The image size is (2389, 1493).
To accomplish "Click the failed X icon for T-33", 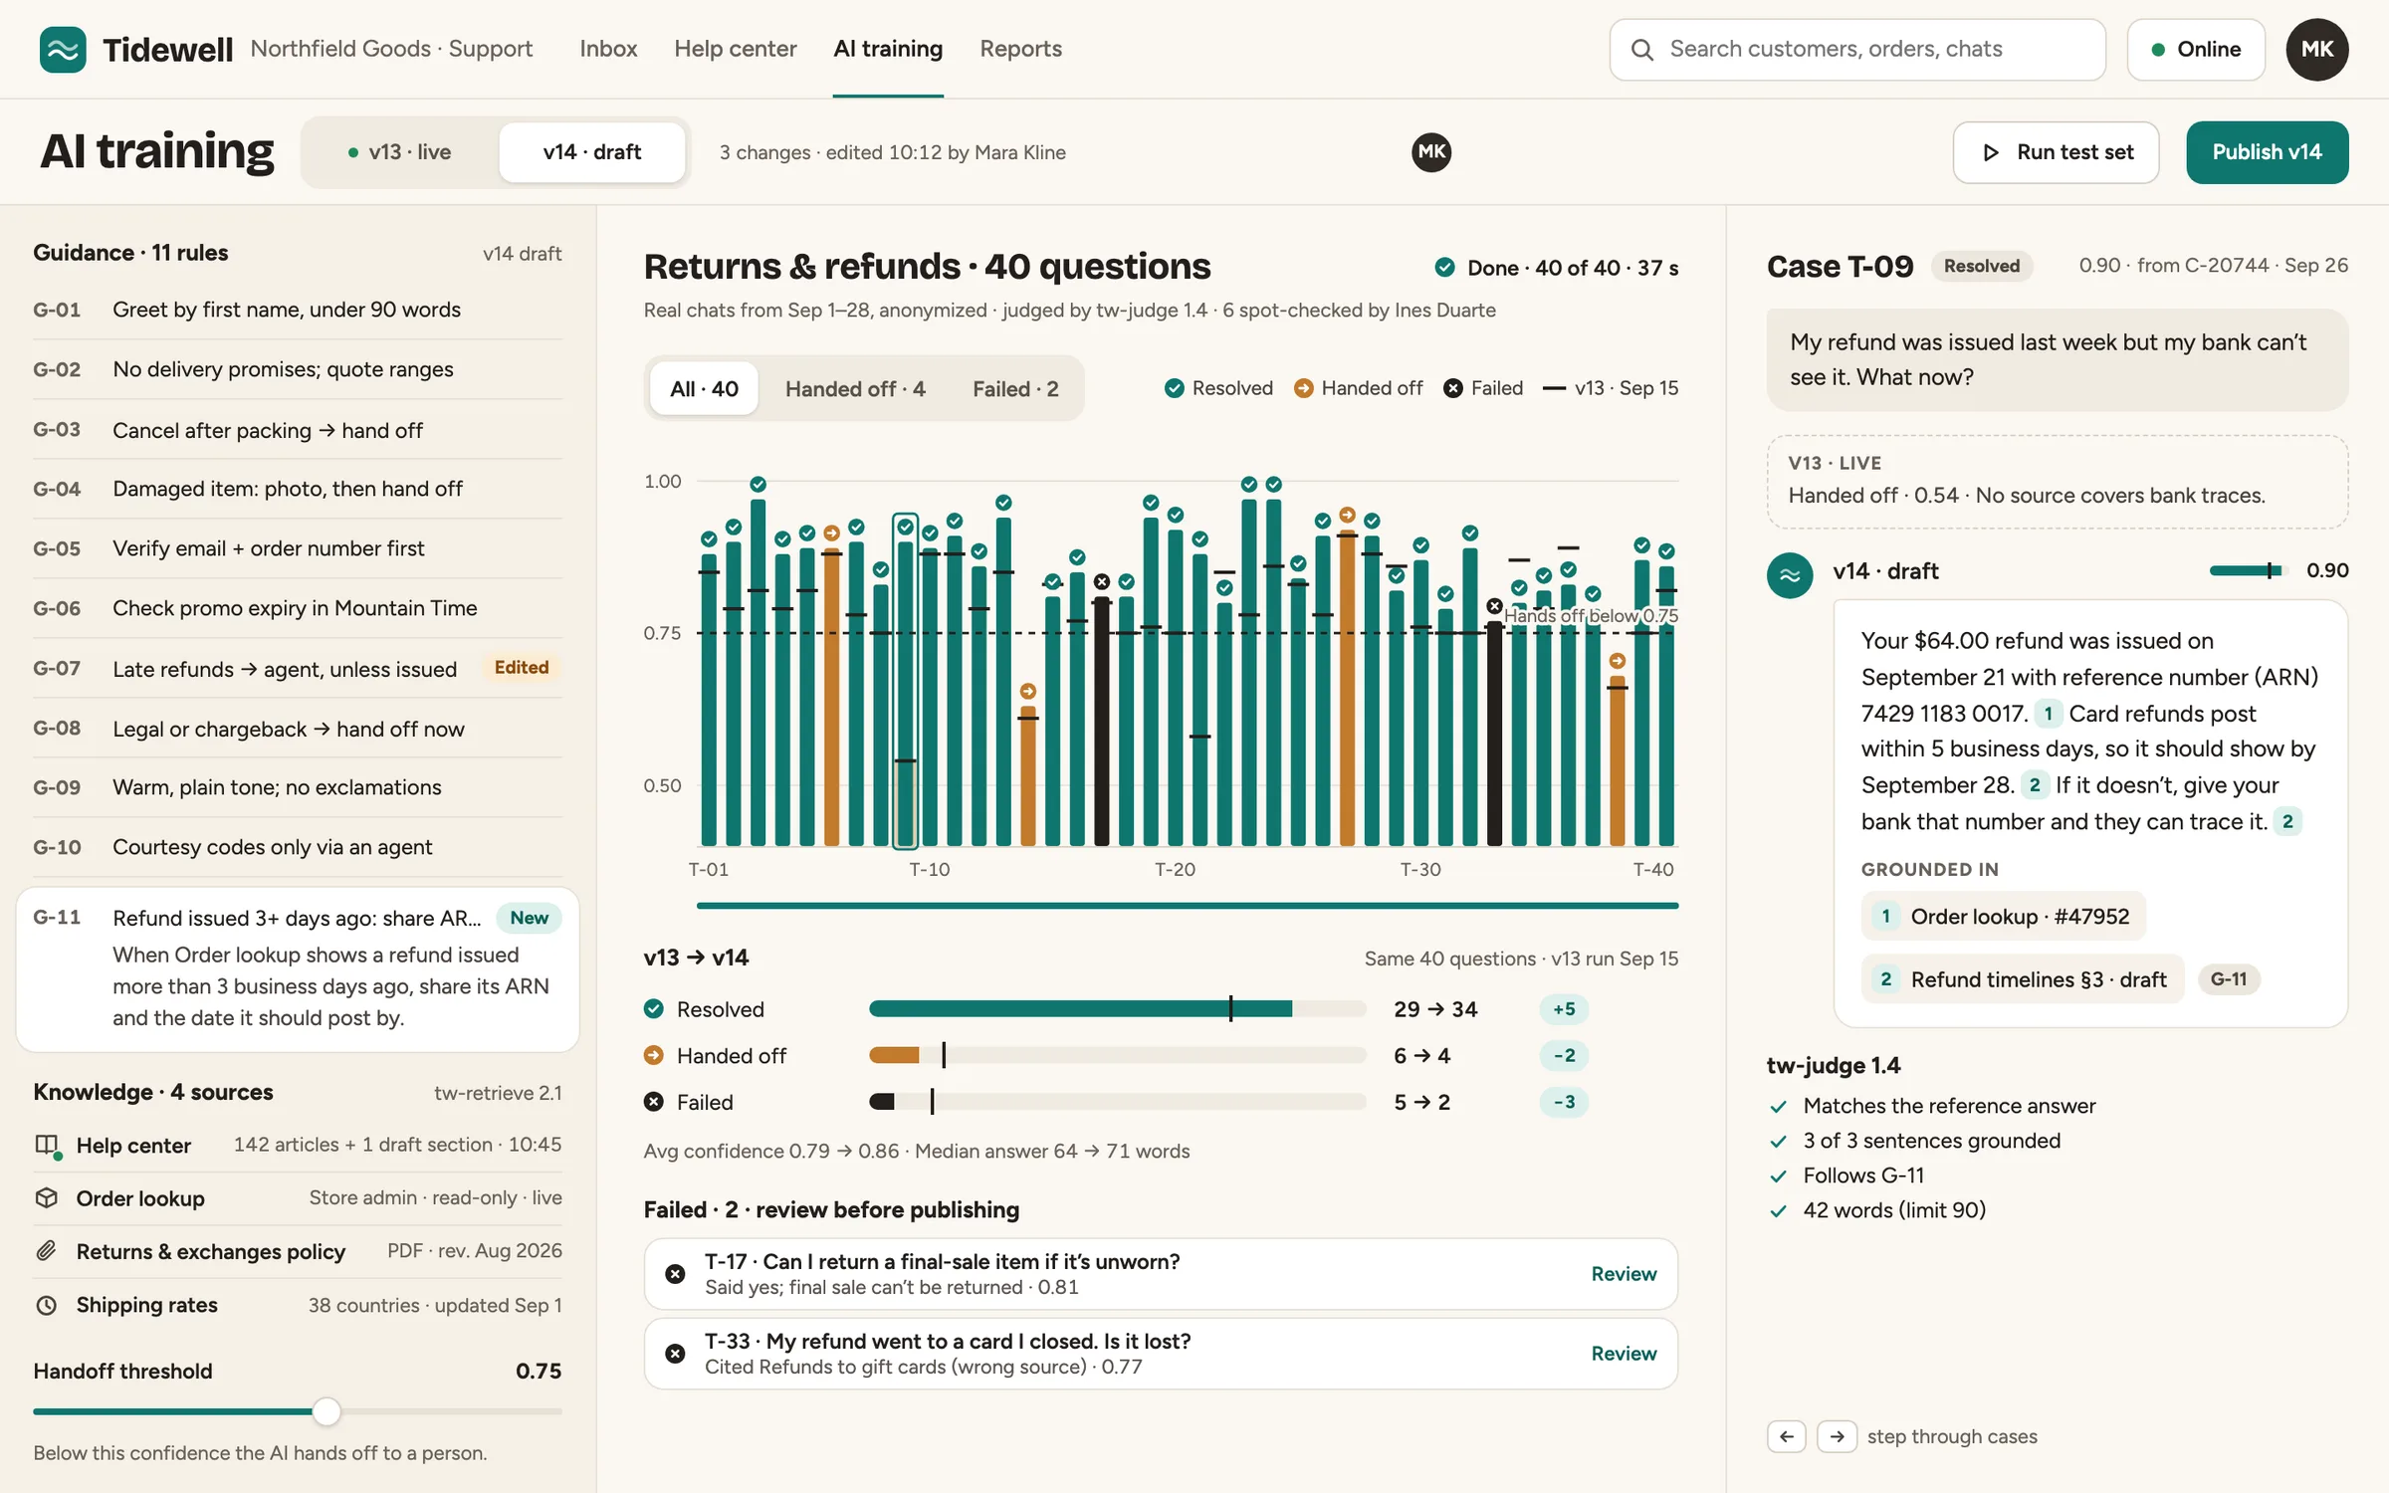I will pos(675,1354).
